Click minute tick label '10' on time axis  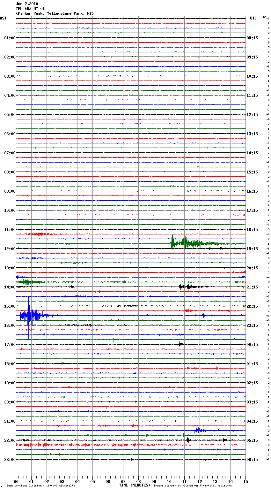[x=169, y=481]
